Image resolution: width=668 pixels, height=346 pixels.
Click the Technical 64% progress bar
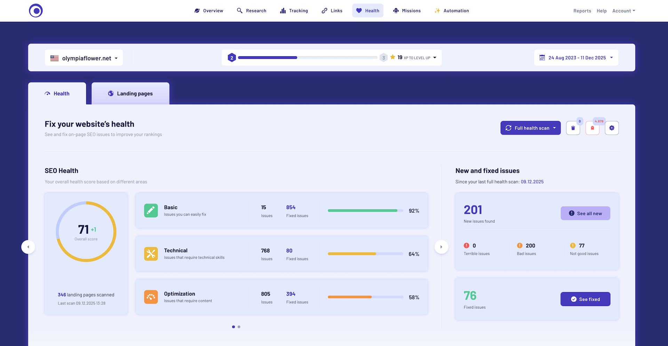[365, 254]
